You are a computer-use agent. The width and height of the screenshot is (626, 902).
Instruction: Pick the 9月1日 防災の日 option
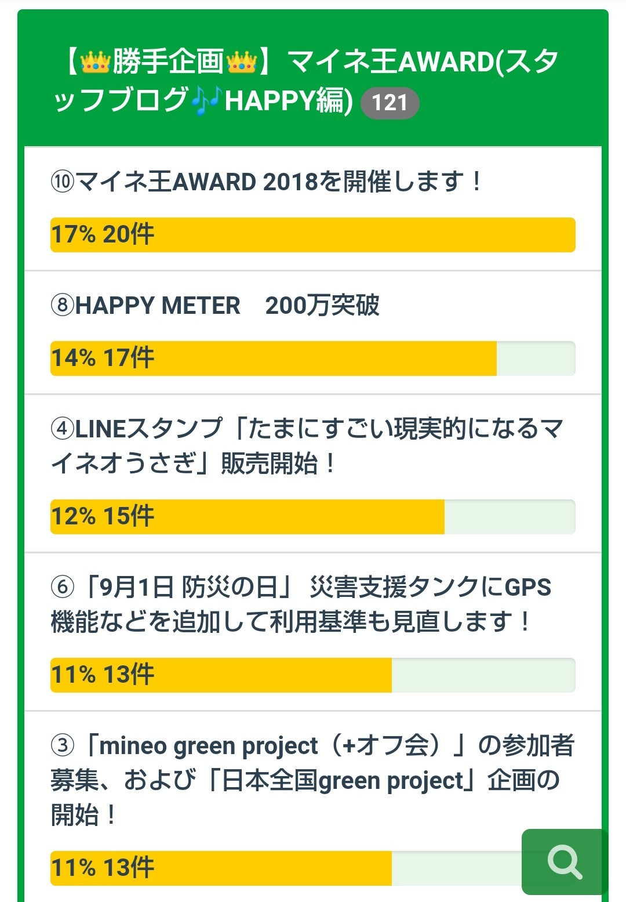300,604
